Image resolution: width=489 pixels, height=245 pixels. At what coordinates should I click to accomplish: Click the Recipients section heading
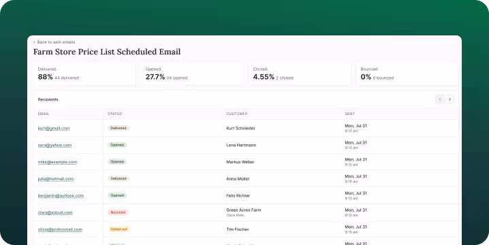(48, 99)
